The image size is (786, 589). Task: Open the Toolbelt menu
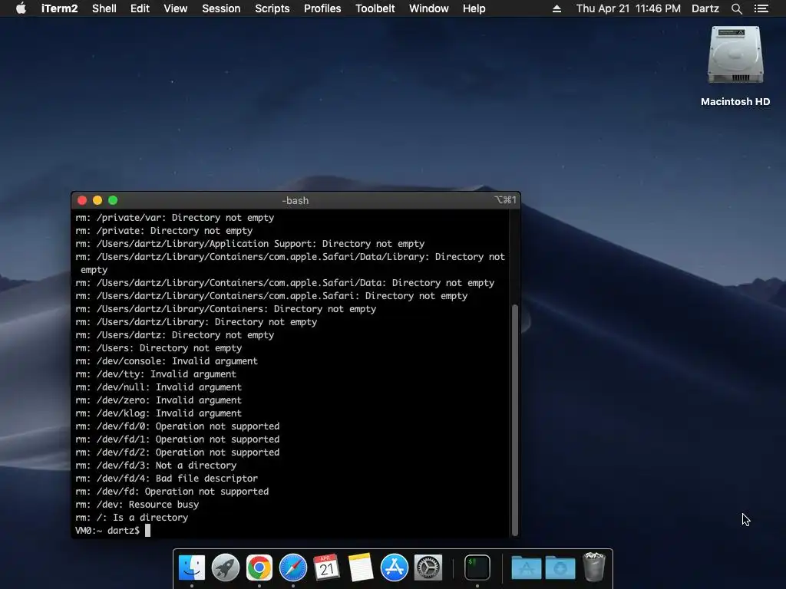tap(375, 8)
